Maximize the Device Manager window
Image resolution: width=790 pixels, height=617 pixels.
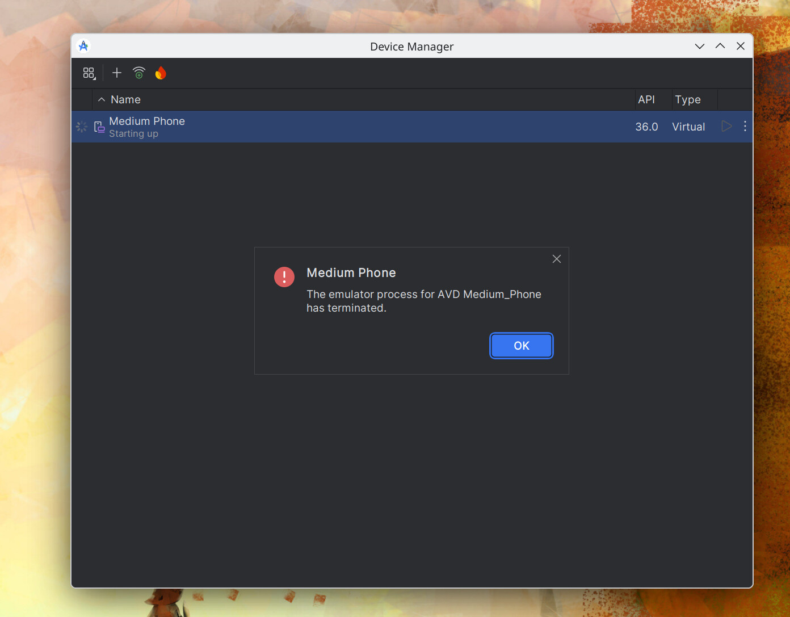click(x=720, y=46)
